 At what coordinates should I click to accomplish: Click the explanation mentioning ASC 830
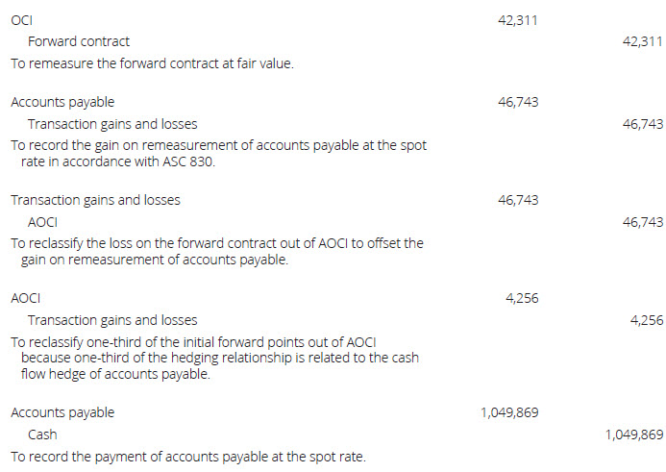[218, 154]
